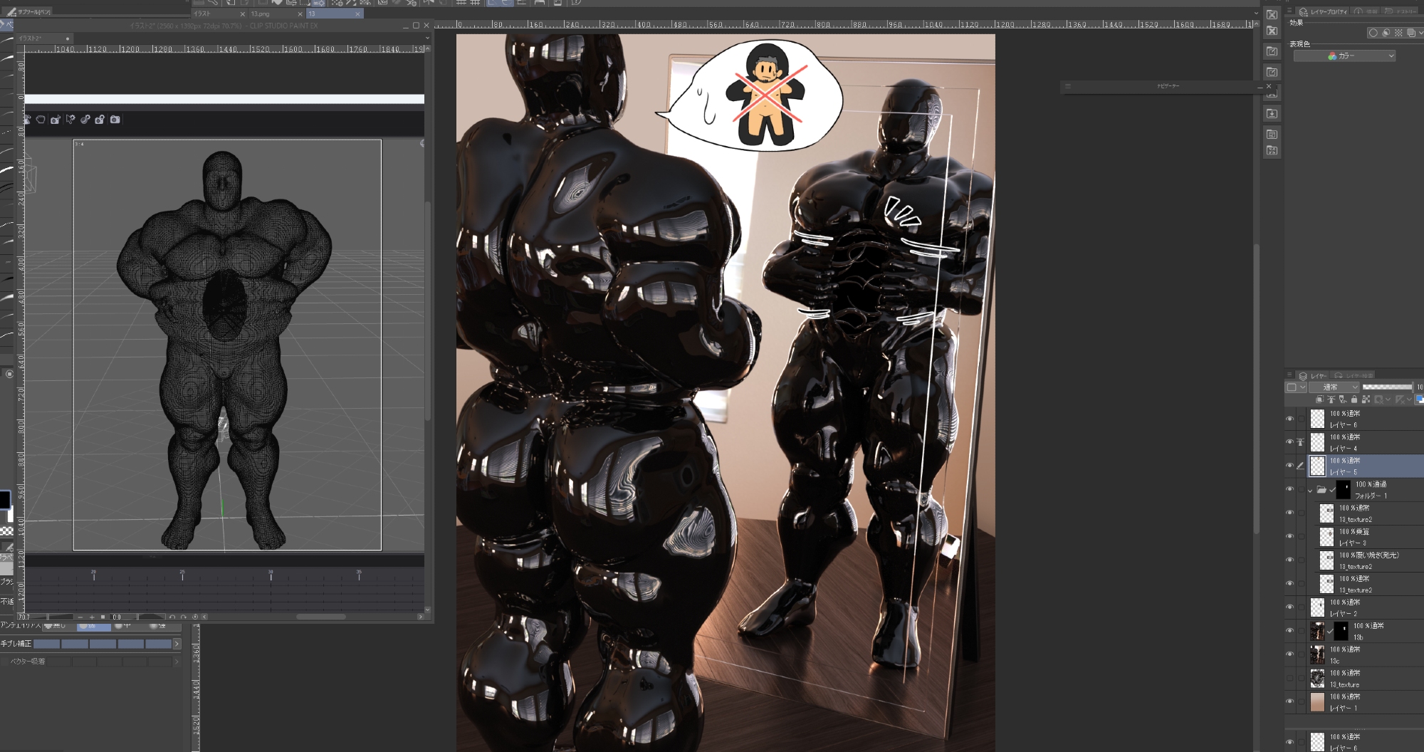This screenshot has width=1424, height=752.
Task: Click the download folder icon in material bar
Action: (x=1272, y=113)
